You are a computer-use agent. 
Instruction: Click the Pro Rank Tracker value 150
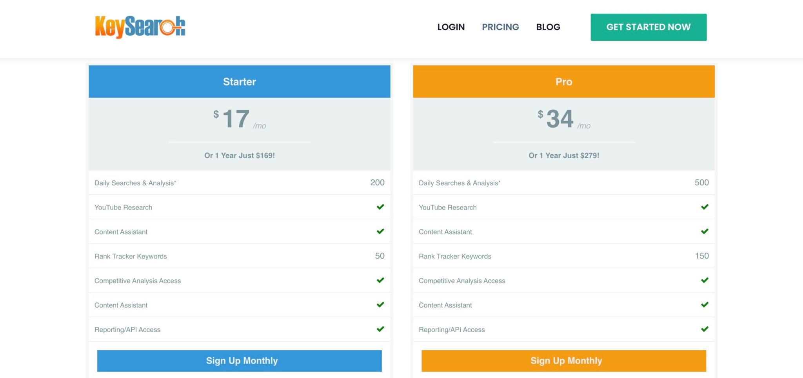701,256
